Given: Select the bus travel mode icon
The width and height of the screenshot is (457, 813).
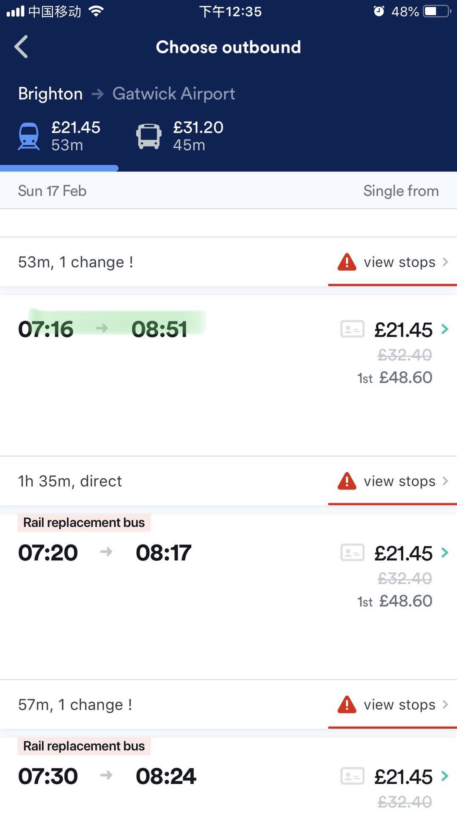Looking at the screenshot, I should 149,136.
